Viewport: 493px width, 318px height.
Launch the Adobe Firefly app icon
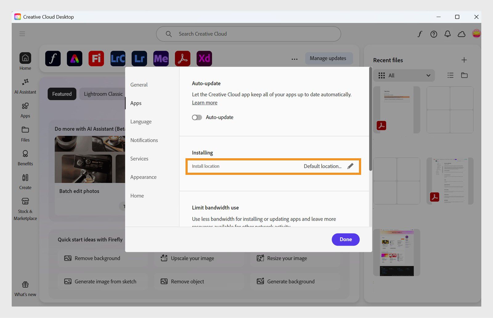pyautogui.click(x=96, y=58)
